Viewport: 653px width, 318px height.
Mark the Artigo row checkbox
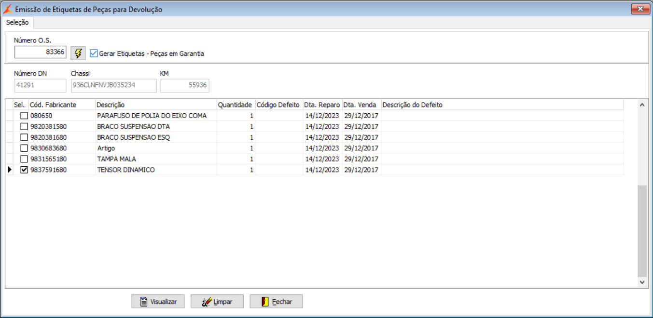click(24, 148)
